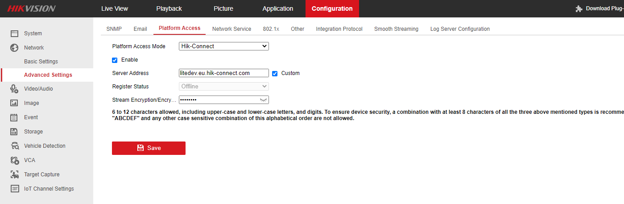The width and height of the screenshot is (624, 204).
Task: Uncheck the Custom server address checkbox
Action: (275, 73)
